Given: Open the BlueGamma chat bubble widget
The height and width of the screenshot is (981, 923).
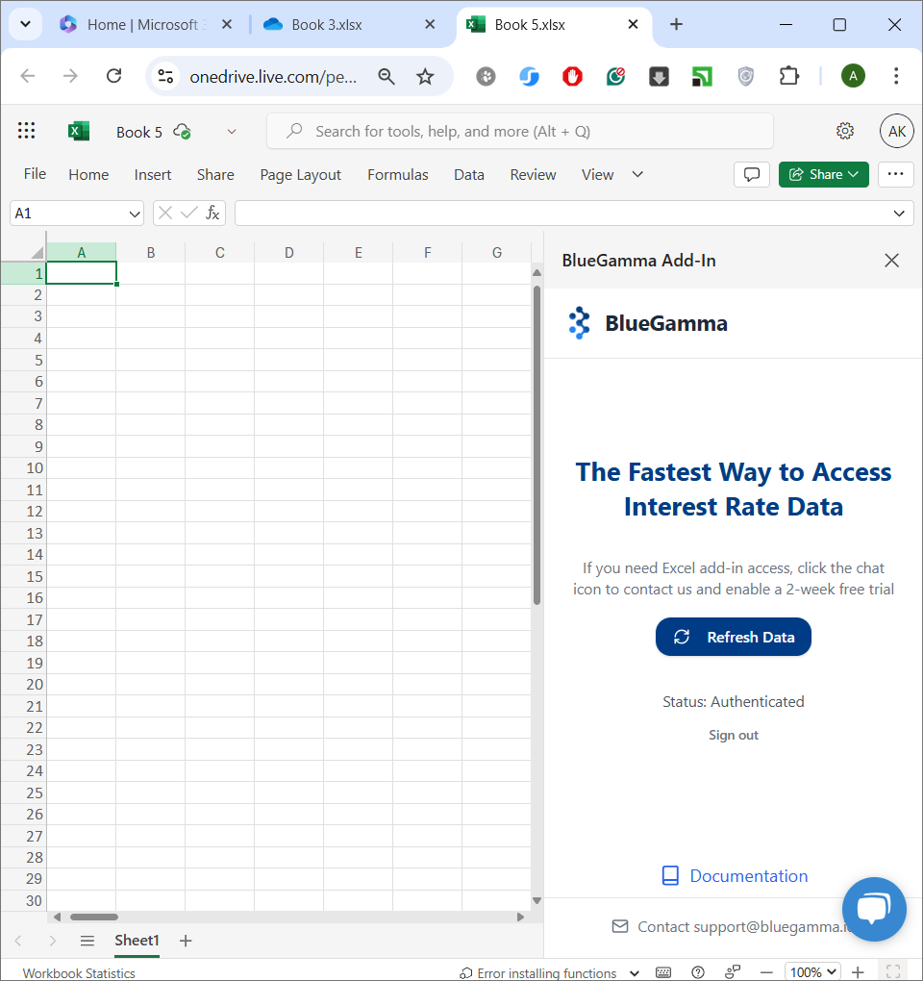Looking at the screenshot, I should 873,909.
